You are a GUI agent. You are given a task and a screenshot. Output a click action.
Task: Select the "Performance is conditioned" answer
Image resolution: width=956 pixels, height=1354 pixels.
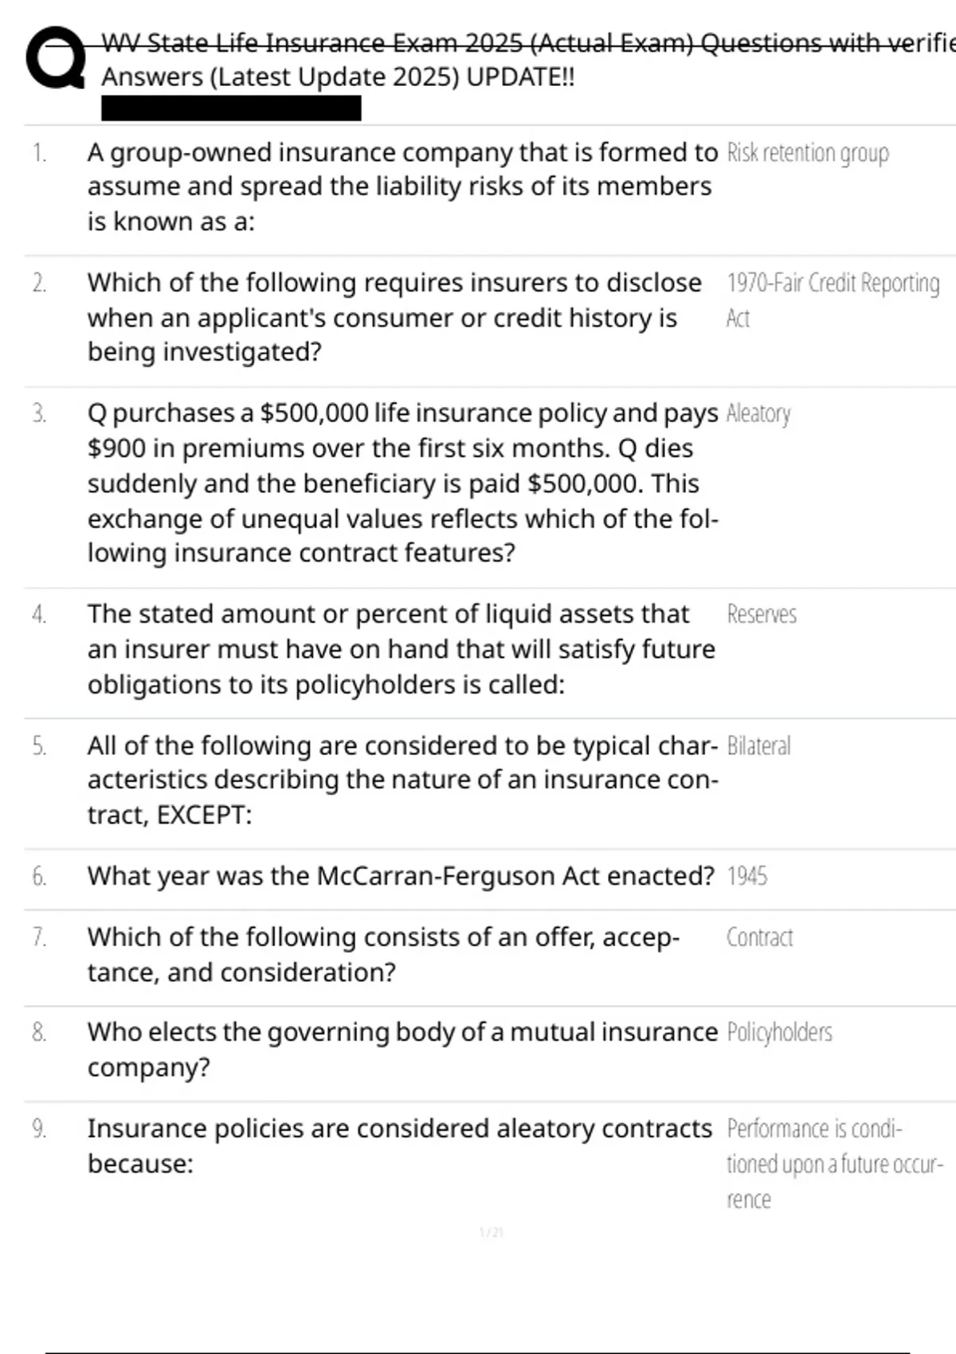click(833, 1164)
